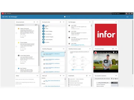Screen dimensions: 134x100
Task: Open the Top Quoted Customers more menu
Action: 116,76
